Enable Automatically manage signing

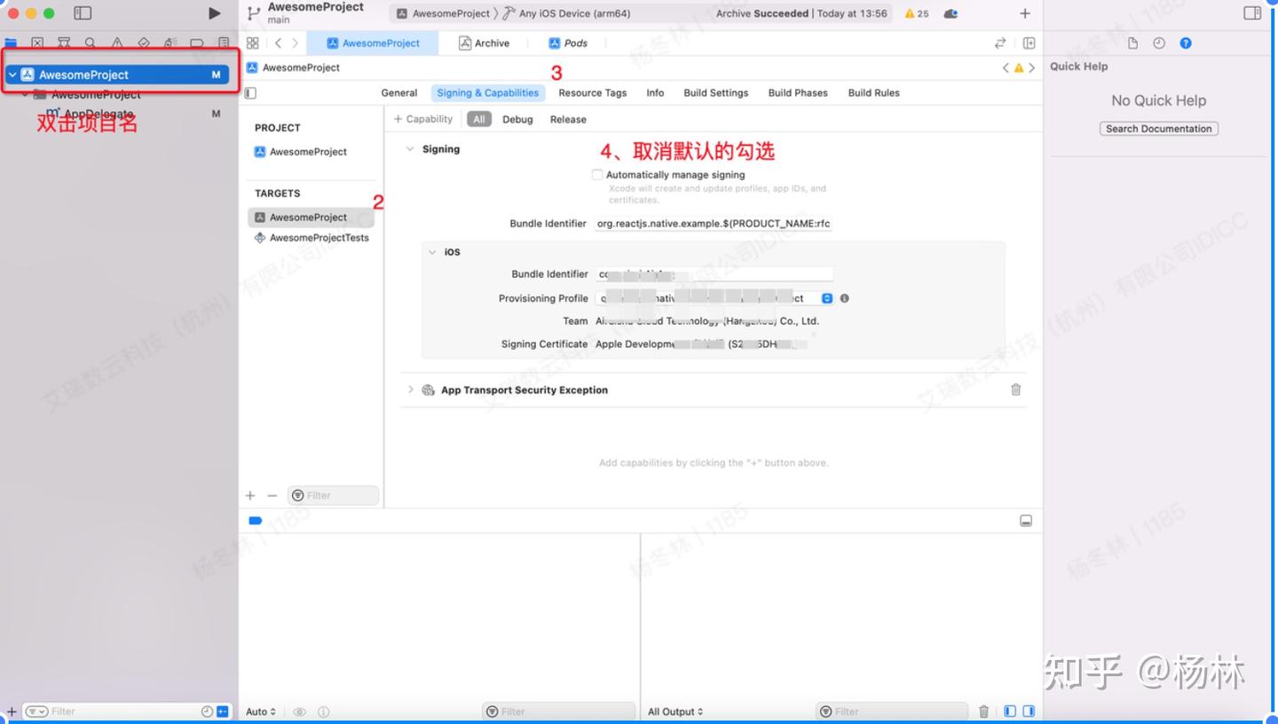coord(597,175)
